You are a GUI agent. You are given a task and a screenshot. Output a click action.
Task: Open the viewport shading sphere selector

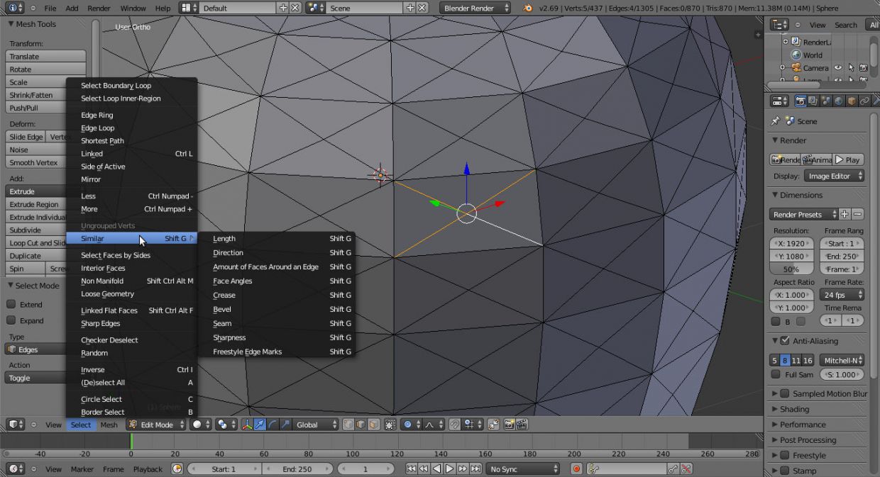[x=201, y=425]
